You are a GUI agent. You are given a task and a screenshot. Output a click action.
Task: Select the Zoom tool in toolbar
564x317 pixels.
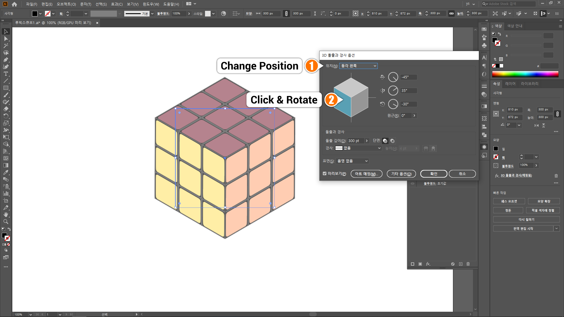6,222
